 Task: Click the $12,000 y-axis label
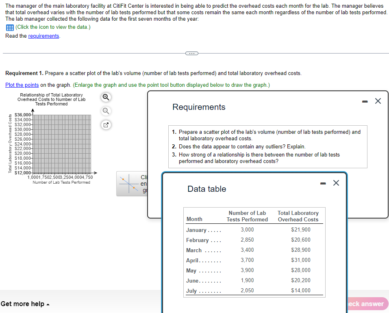pos(23,173)
